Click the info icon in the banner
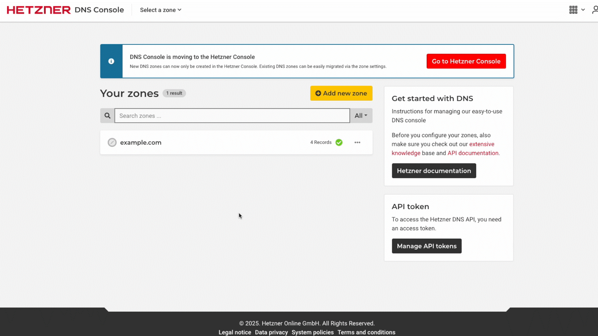The height and width of the screenshot is (336, 598). [x=111, y=61]
